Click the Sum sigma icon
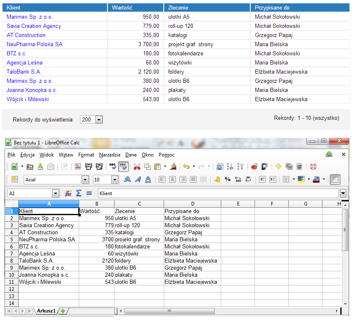Viewport: 352px width, 325px height. pyautogui.click(x=78, y=194)
